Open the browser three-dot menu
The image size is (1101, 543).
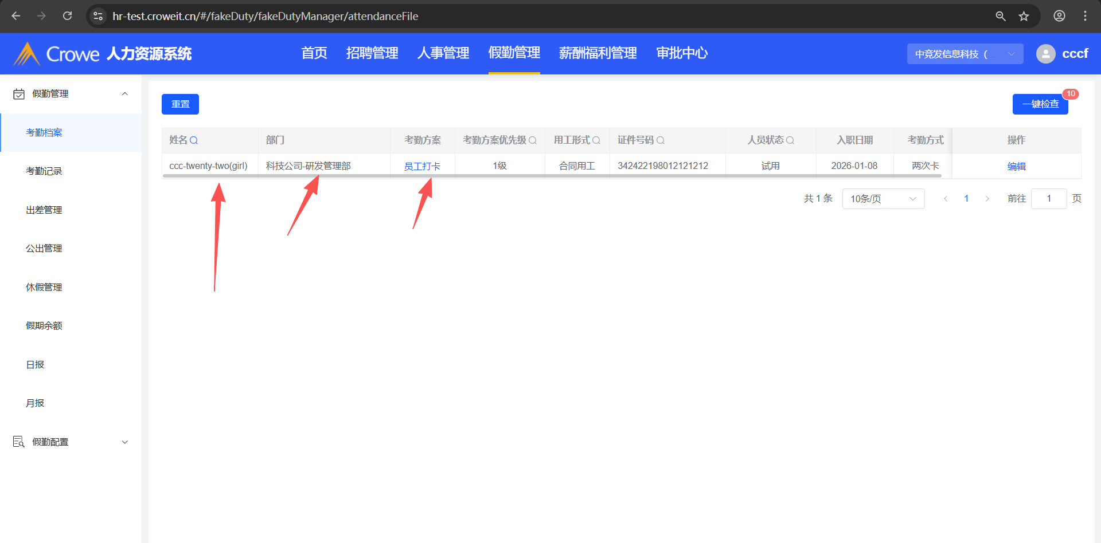[1085, 16]
